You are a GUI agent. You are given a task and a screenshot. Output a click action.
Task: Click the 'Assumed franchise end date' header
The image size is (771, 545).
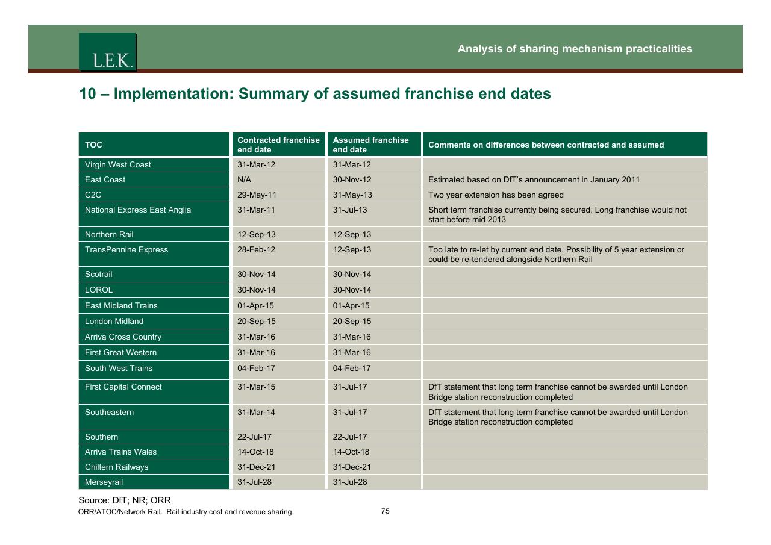point(374,145)
